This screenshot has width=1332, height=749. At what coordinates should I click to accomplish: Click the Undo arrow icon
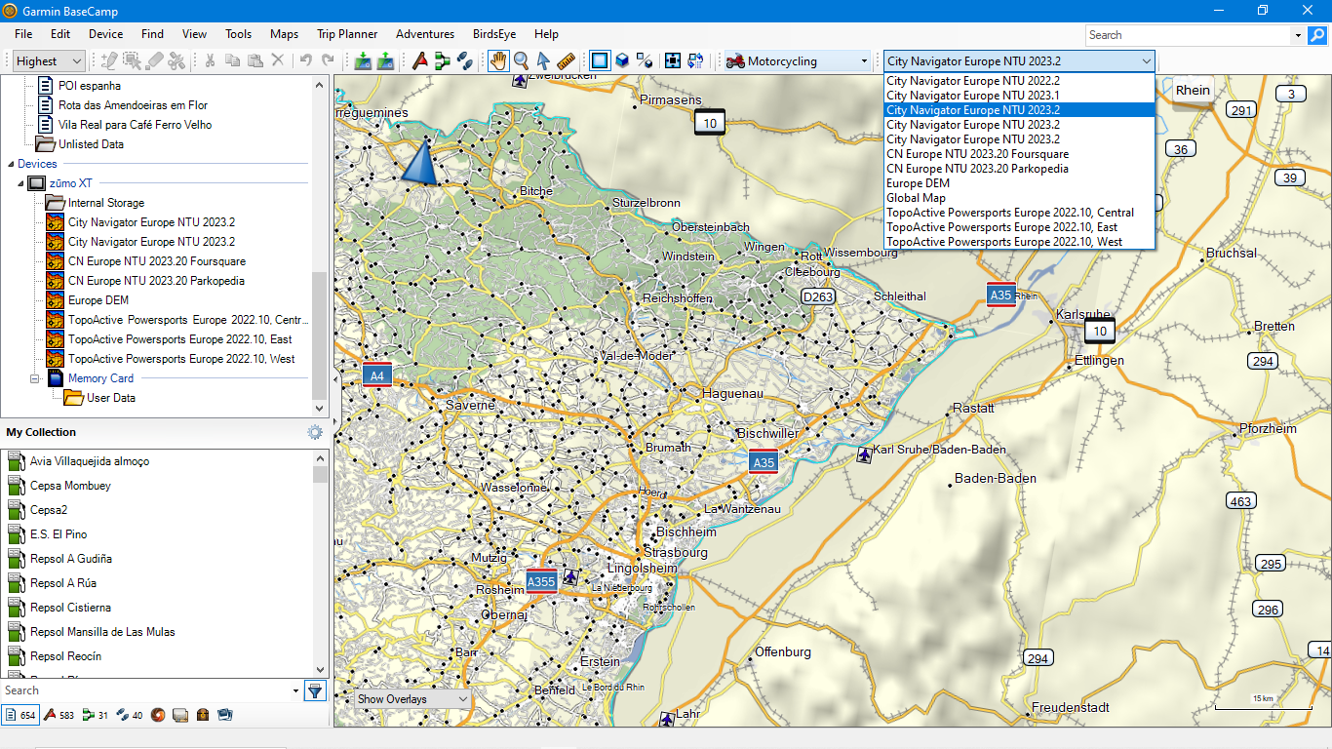click(x=305, y=60)
